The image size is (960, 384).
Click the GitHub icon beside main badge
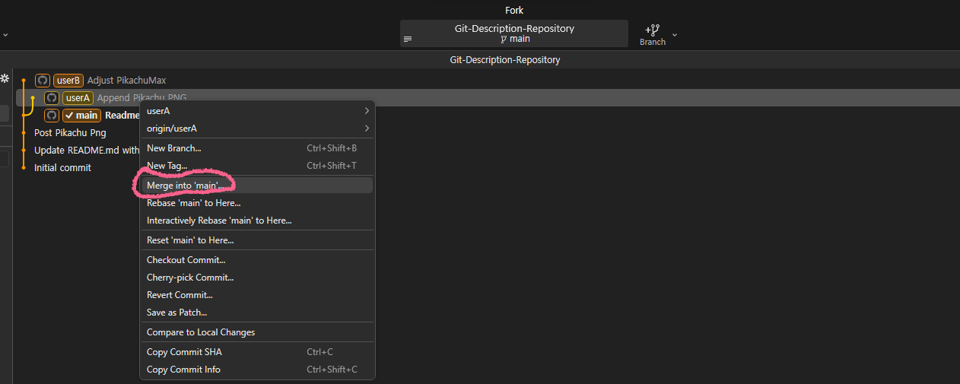[x=52, y=116]
